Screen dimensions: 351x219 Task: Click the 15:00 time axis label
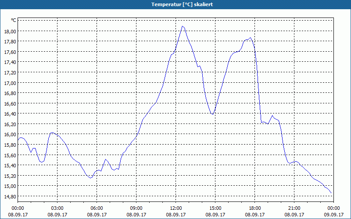[215, 208]
